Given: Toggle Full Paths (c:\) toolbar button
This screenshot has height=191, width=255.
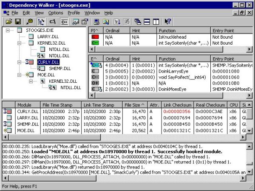Looking at the screenshot, I should 53,21.
